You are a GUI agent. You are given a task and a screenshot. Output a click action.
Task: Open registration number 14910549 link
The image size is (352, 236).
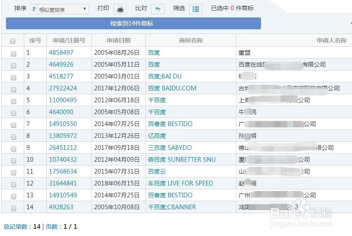point(63,195)
